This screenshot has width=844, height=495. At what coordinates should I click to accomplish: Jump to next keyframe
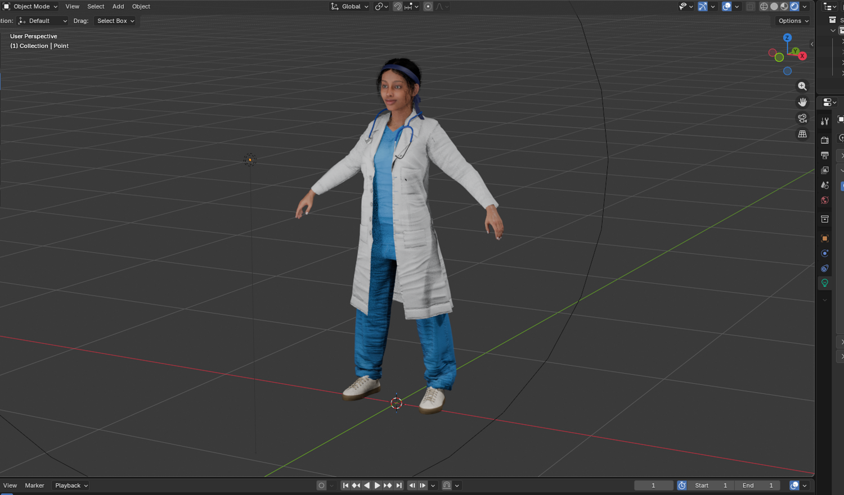point(388,485)
